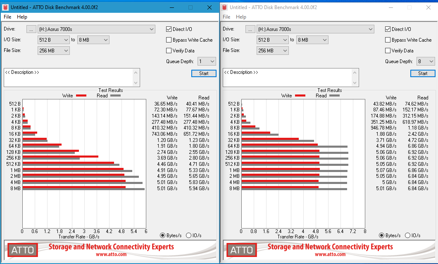
Task: Close the left ATTO Disk Benchmark window
Action: pos(209,7)
